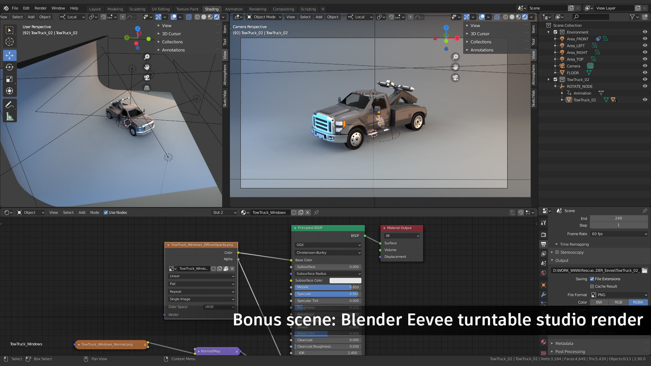Select the Rotate tool icon
This screenshot has height=366, width=651.
pos(9,67)
